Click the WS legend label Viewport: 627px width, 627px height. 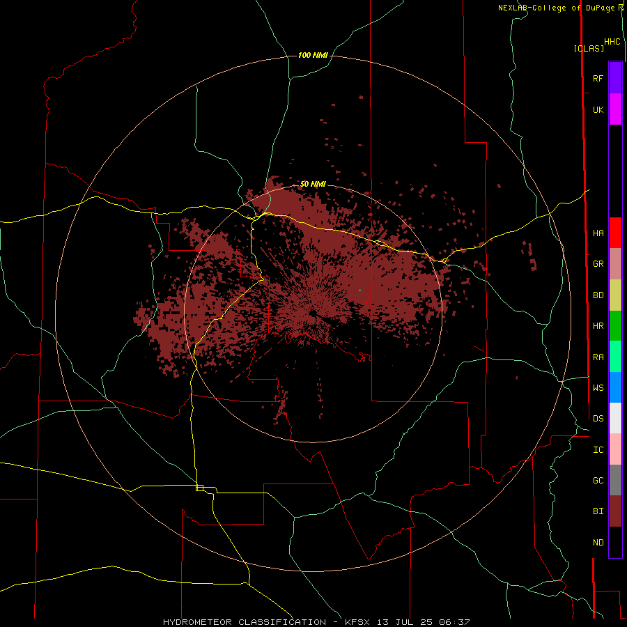click(x=598, y=388)
